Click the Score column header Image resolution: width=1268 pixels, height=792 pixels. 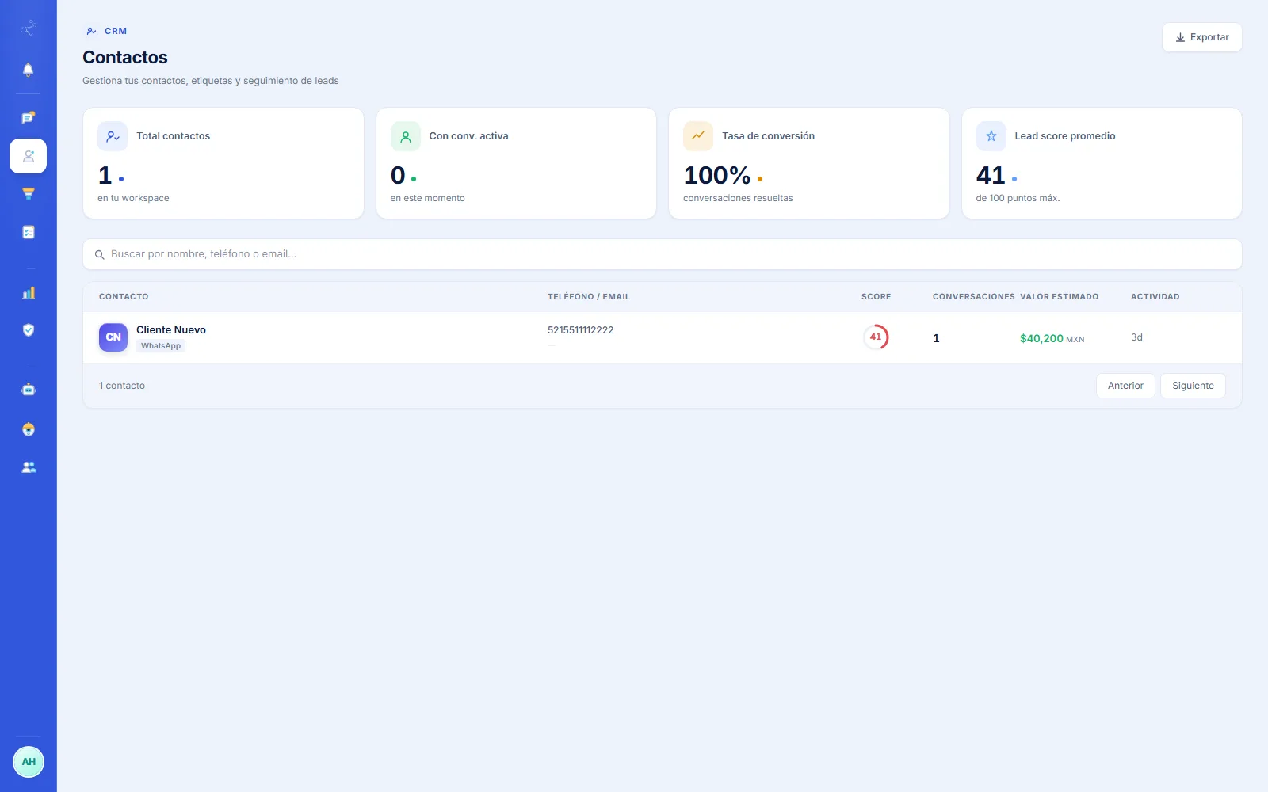pos(876,297)
